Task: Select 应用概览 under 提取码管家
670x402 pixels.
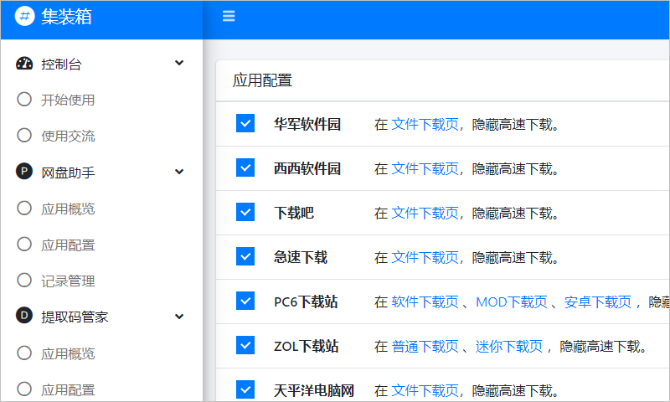Action: 68,353
